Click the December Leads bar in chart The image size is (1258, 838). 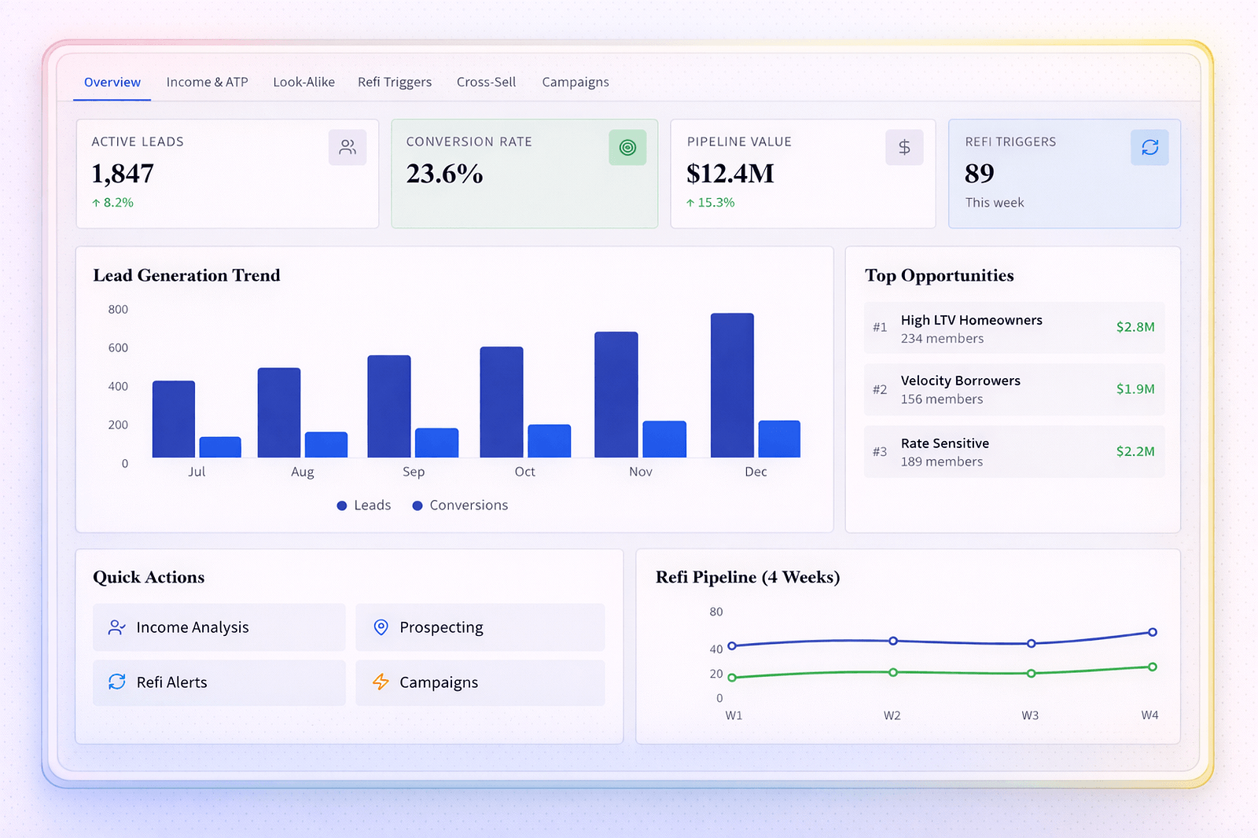tap(732, 385)
